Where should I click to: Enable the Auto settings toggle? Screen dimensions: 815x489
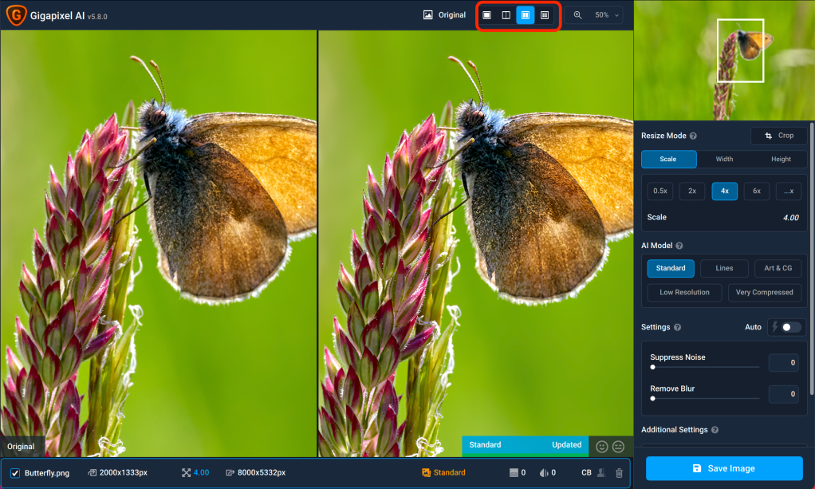tap(790, 327)
